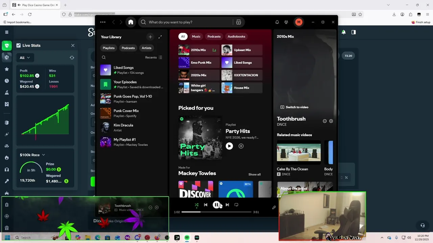Open My Playlist #1
The height and width of the screenshot is (243, 433).
coord(132,142)
